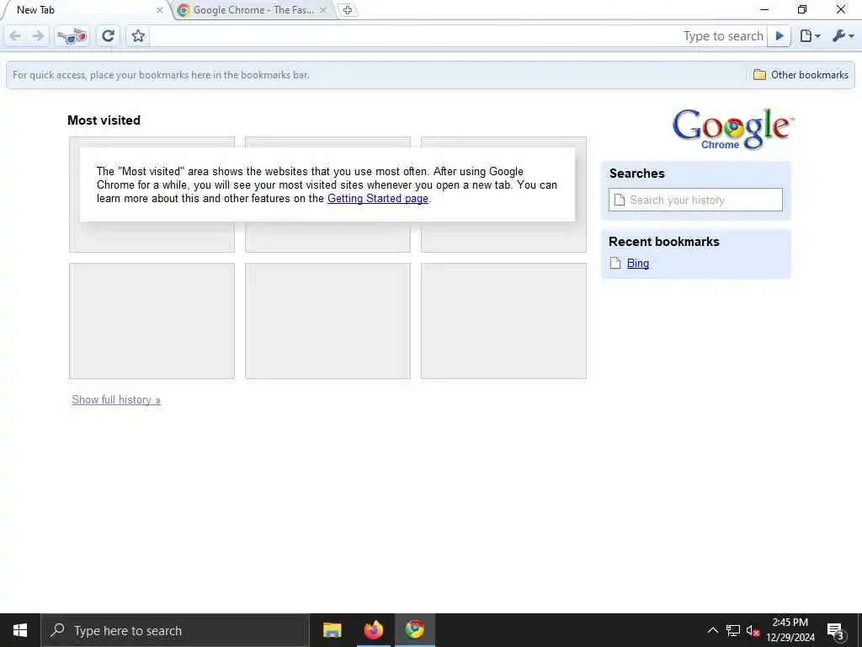This screenshot has width=862, height=647.
Task: Close the Chrome window
Action: (x=841, y=9)
